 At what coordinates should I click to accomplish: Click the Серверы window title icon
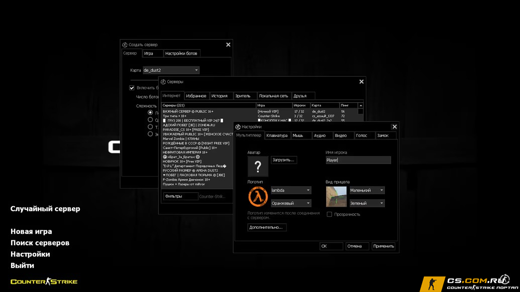tap(163, 82)
